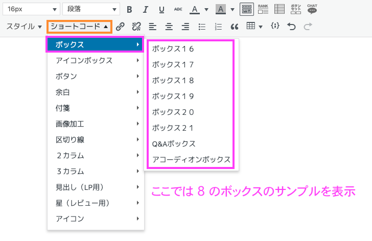The width and height of the screenshot is (372, 241).
Task: Choose ボックス１７ from submenu
Action: pyautogui.click(x=191, y=65)
